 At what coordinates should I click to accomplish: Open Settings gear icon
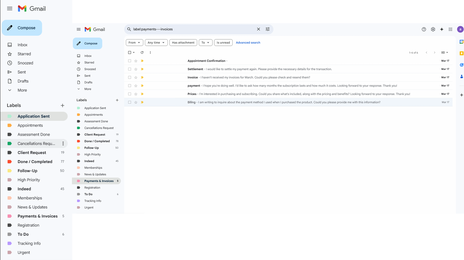[x=433, y=29]
